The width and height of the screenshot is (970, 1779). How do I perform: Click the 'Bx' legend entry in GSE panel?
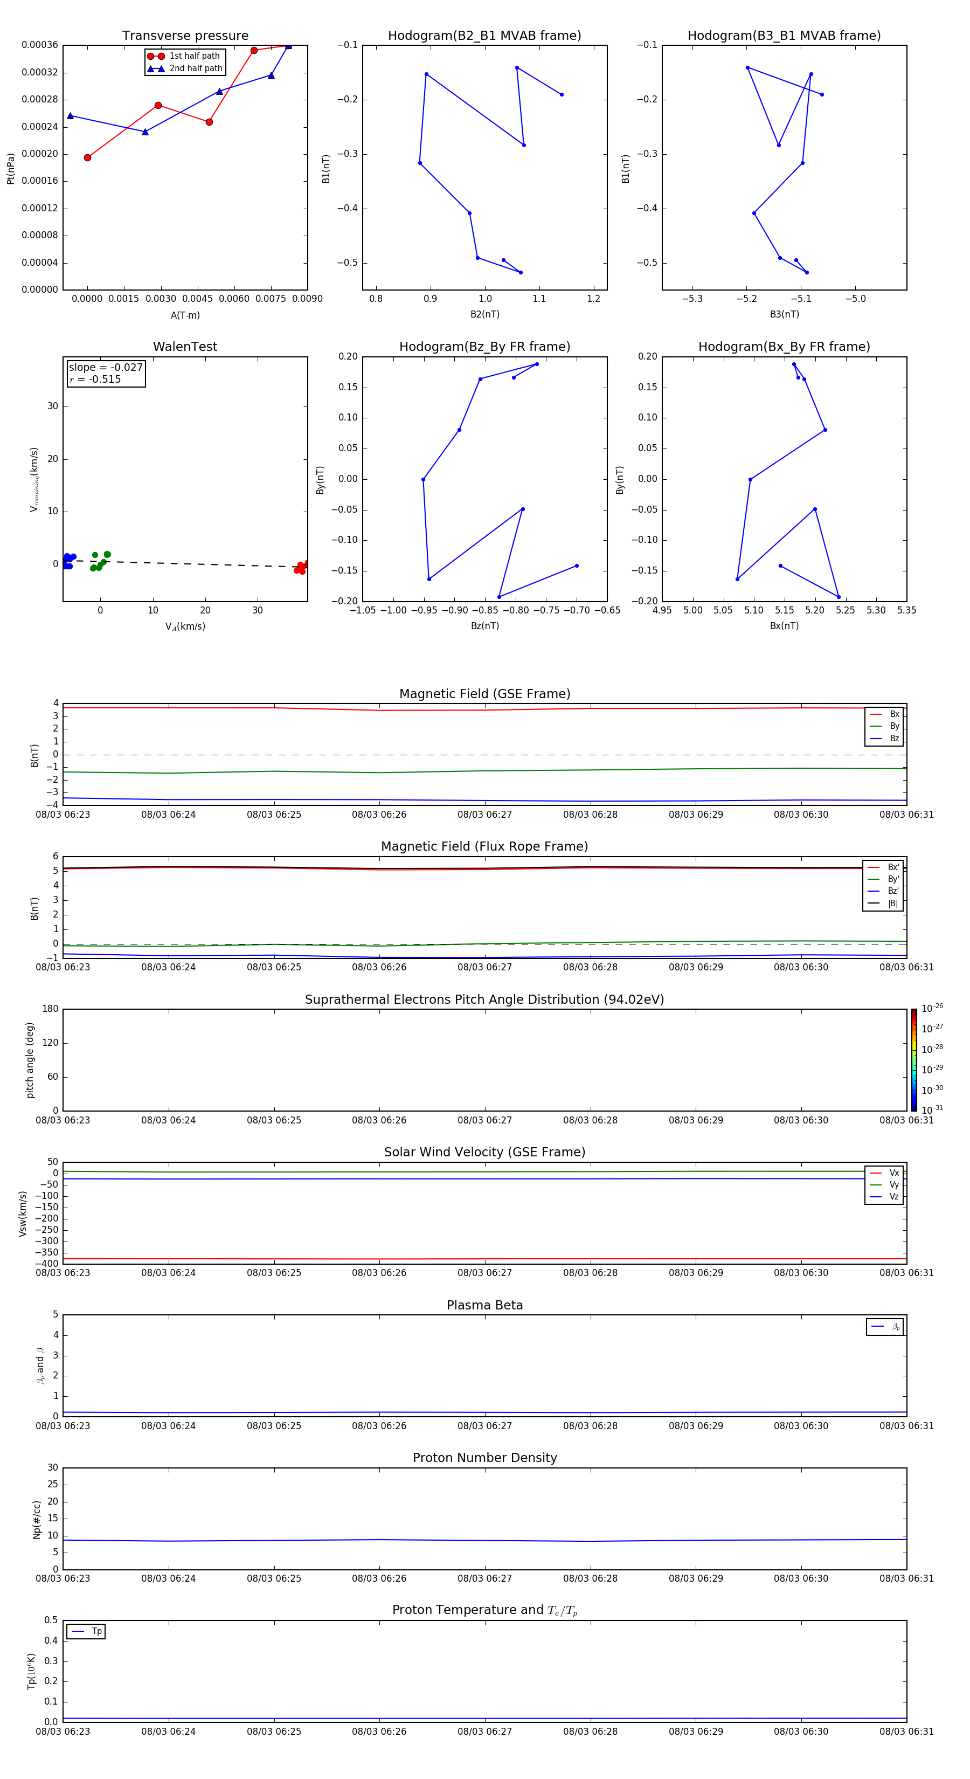[884, 714]
